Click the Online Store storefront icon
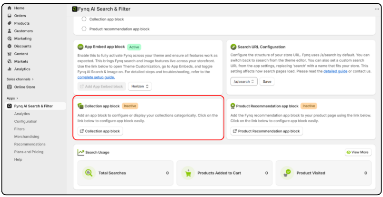The image size is (383, 197). [x=10, y=87]
